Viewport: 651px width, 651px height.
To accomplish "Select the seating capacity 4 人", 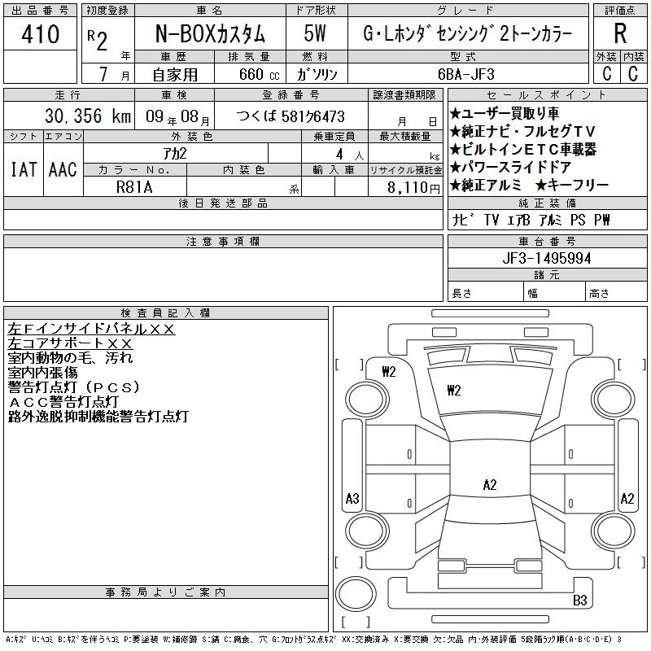I will click(x=350, y=155).
